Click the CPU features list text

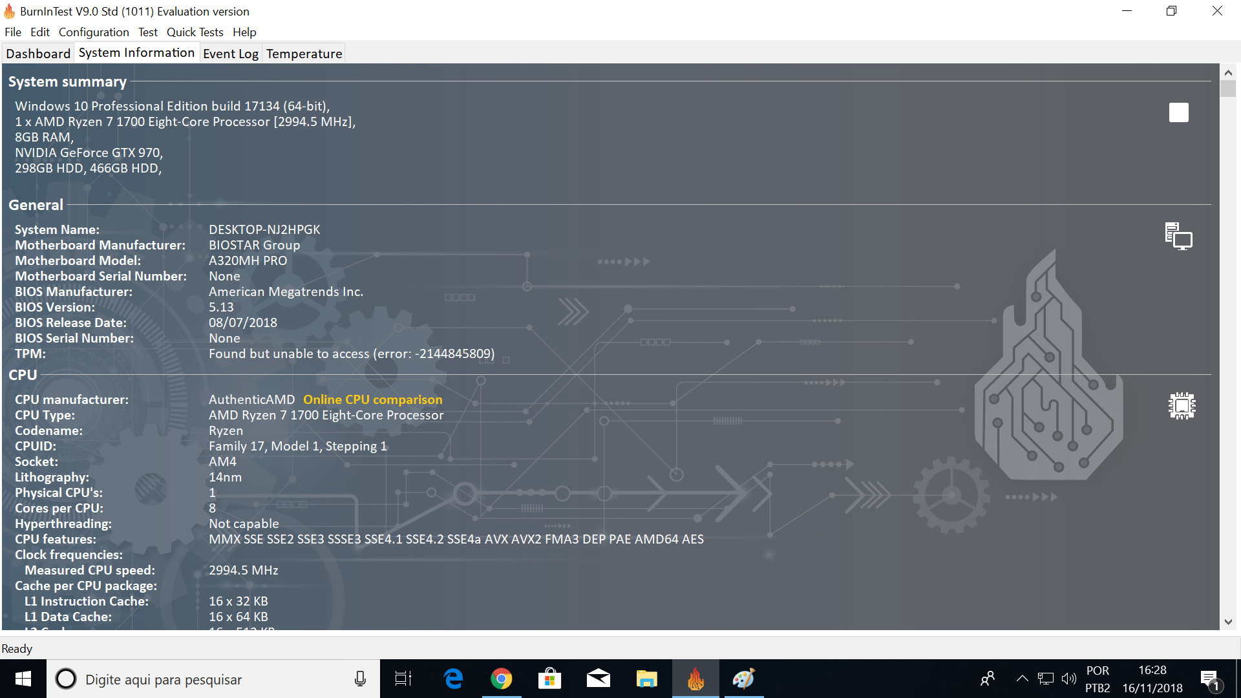[456, 539]
